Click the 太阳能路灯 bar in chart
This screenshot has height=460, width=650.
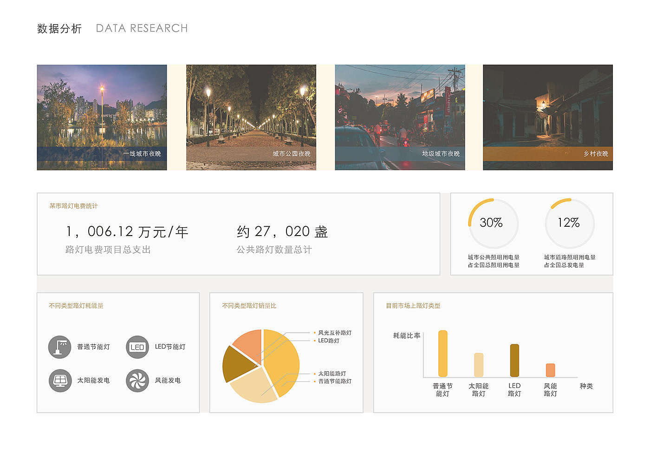pos(479,365)
